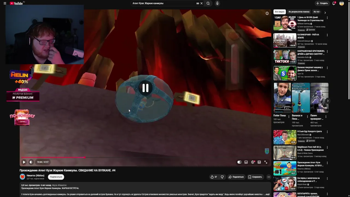Open the notifications bell

pos(334,3)
